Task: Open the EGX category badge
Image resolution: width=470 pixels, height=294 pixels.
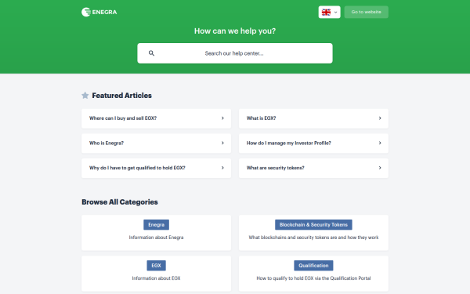Action: point(156,266)
